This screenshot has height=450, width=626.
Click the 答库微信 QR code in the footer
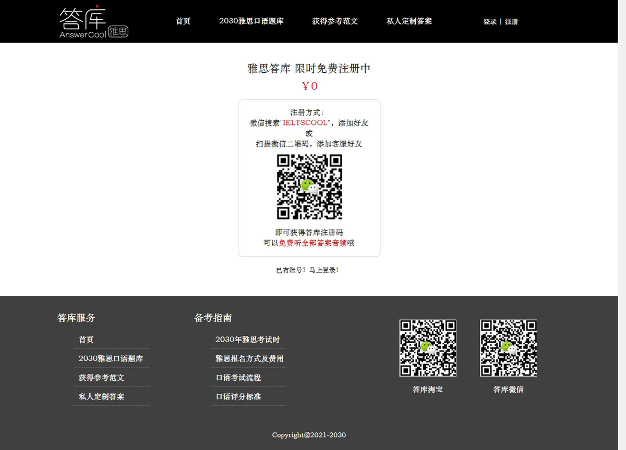(x=509, y=348)
